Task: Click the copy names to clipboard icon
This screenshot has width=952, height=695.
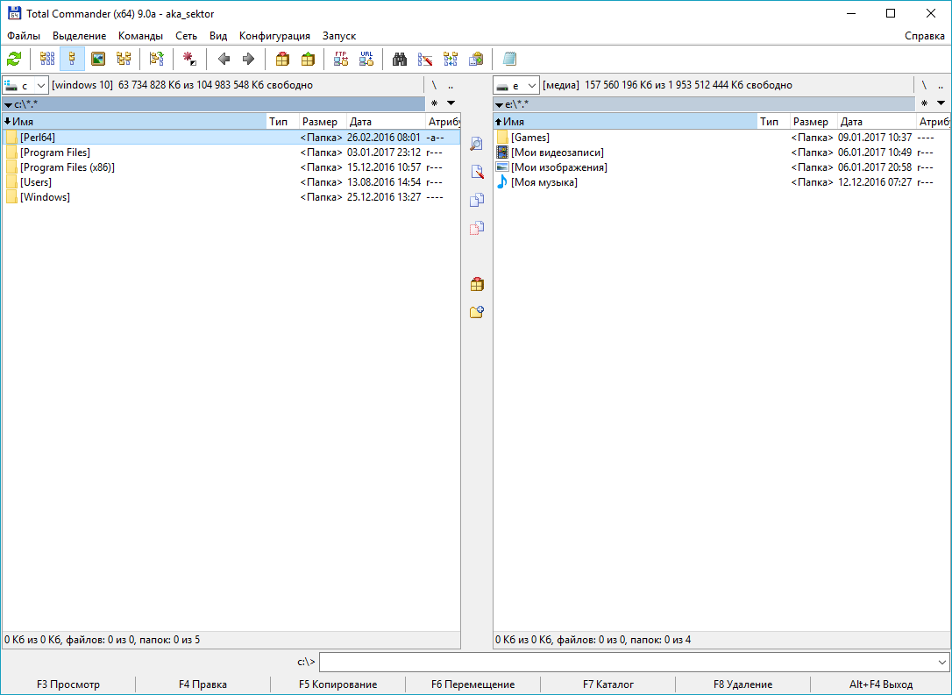Action: pos(476,59)
